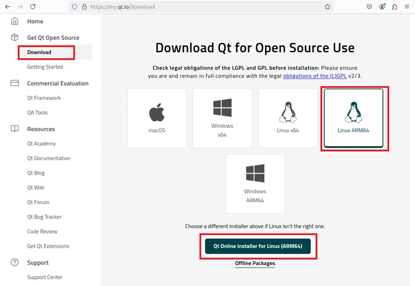Select the Windows ARM64 installer tile

pos(255,184)
